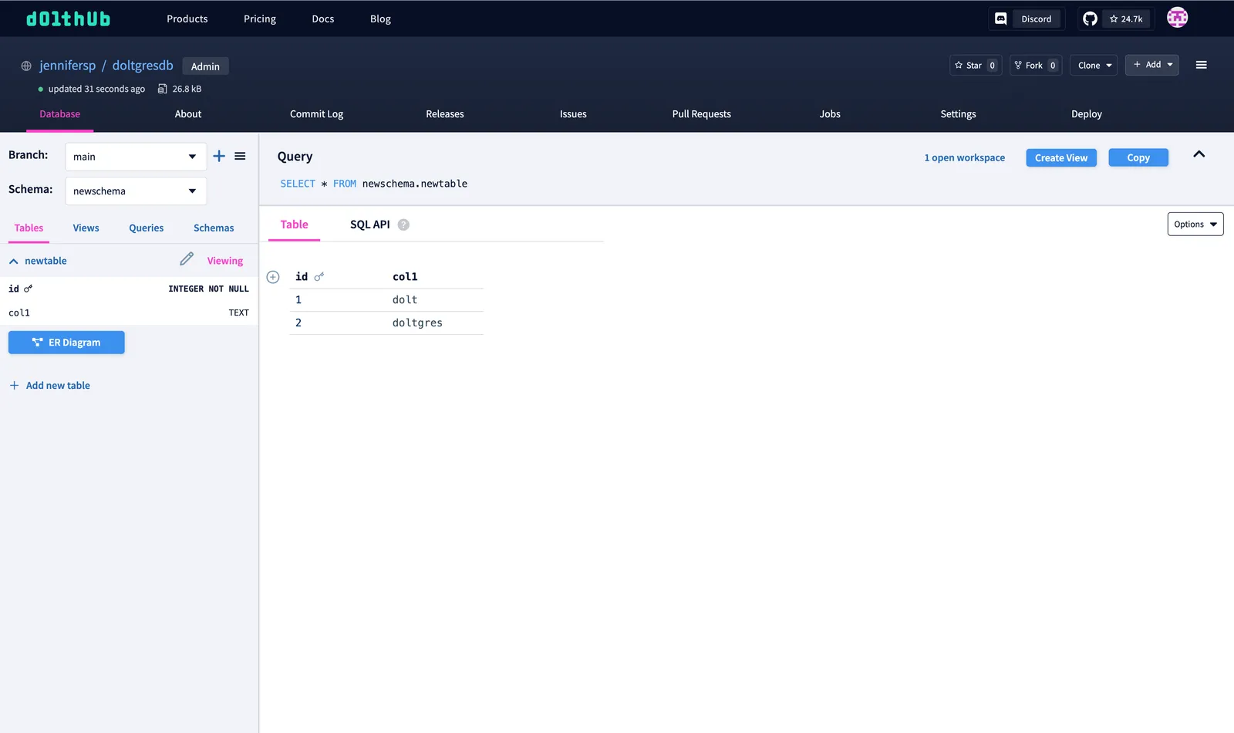This screenshot has height=733, width=1234.
Task: Open the Deploy tab
Action: [x=1086, y=114]
